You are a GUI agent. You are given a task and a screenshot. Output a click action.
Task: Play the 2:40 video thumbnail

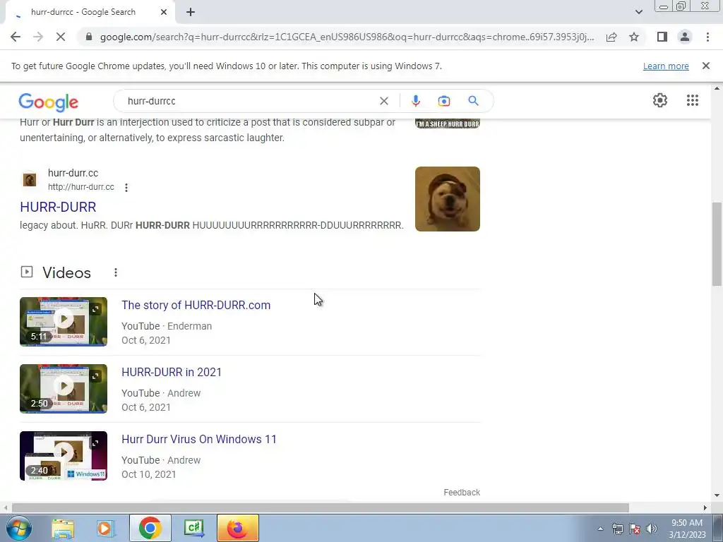point(63,456)
